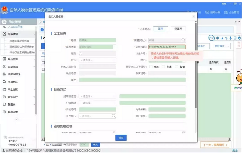The height and width of the screenshot is (155, 244).
Task: Click the IME keyboard panel icon
Action: pyautogui.click(x=235, y=38)
